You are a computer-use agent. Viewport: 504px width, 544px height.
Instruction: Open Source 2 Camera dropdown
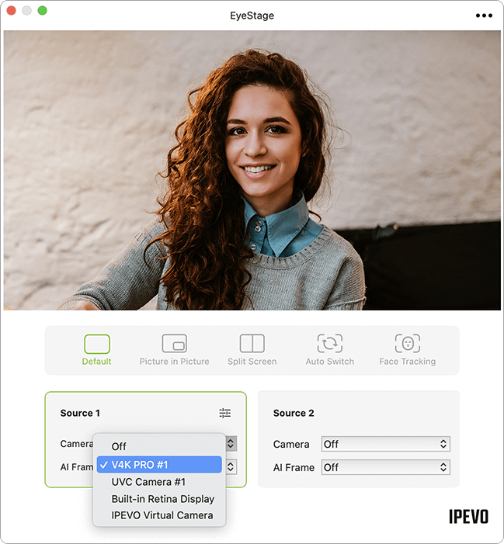click(x=385, y=445)
